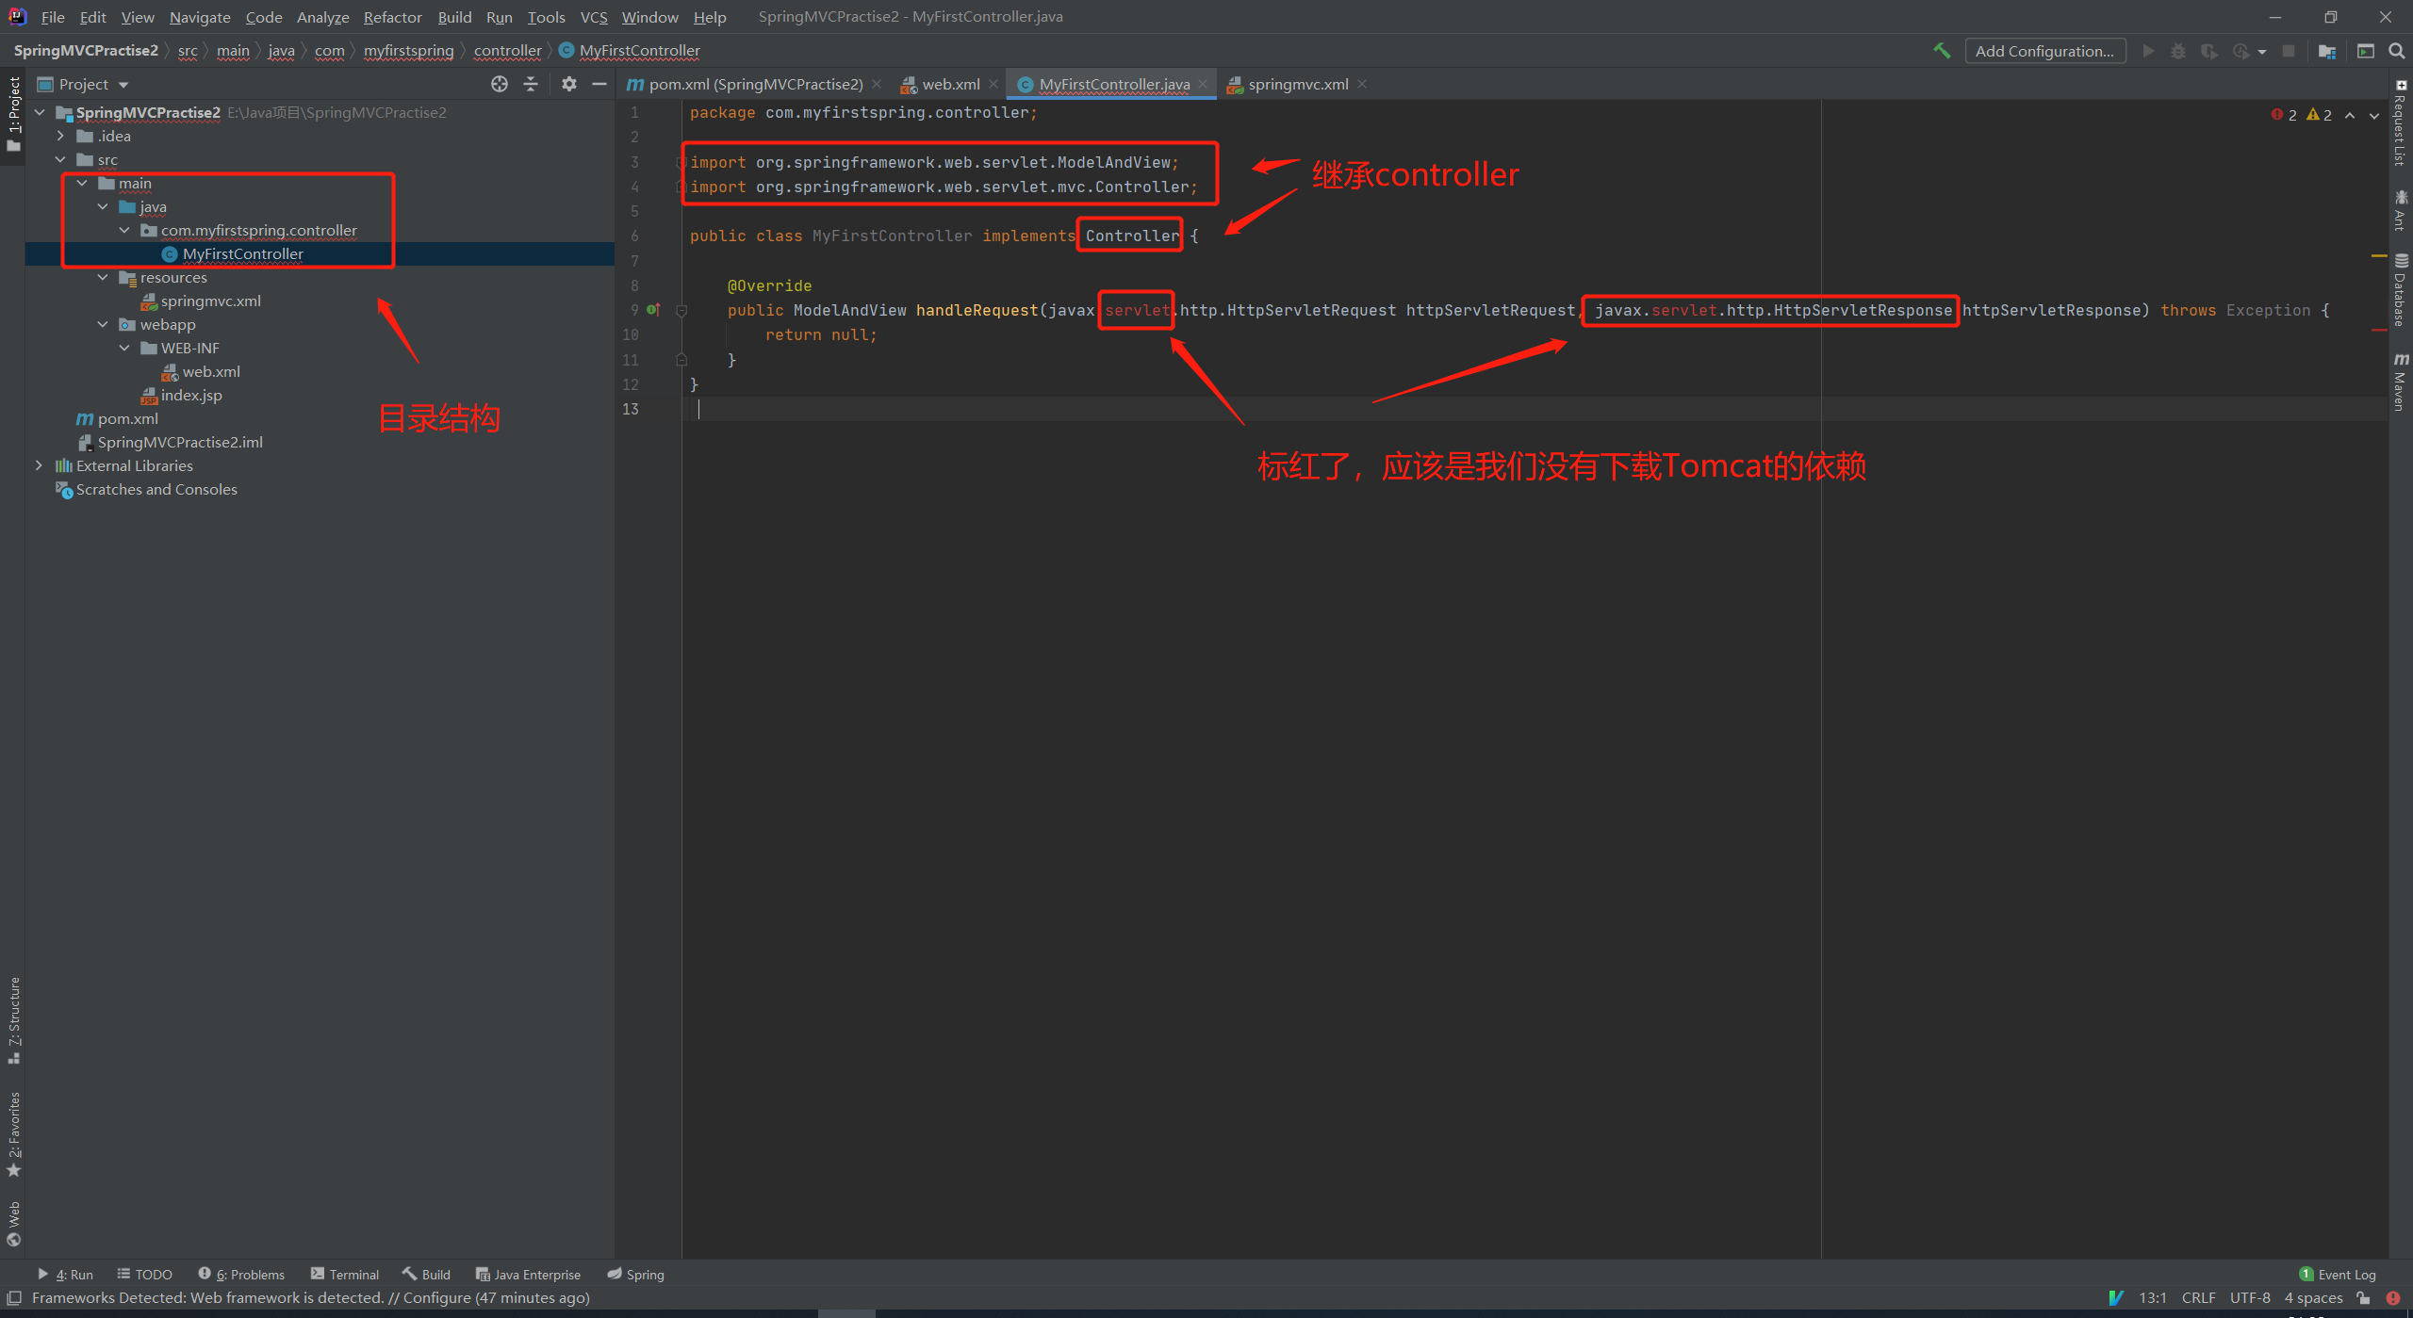
Task: Open the Refactor menu
Action: [392, 17]
